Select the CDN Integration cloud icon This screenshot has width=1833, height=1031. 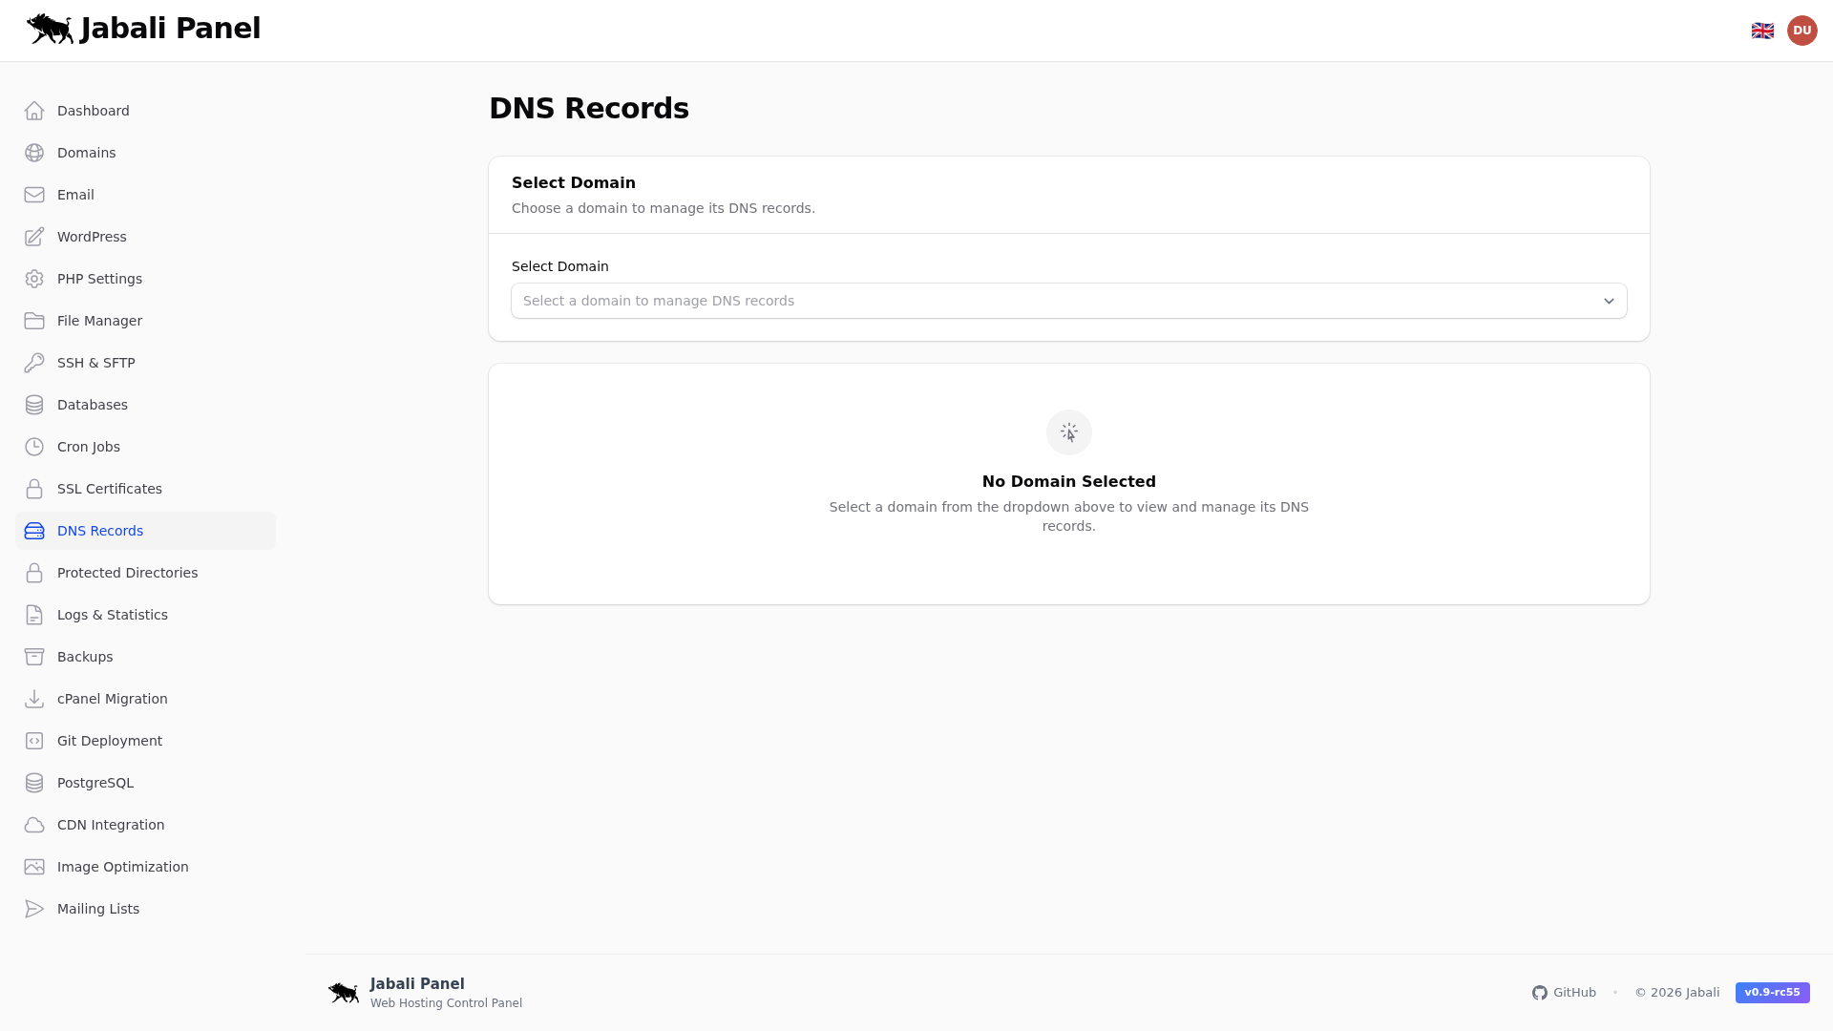(x=34, y=824)
